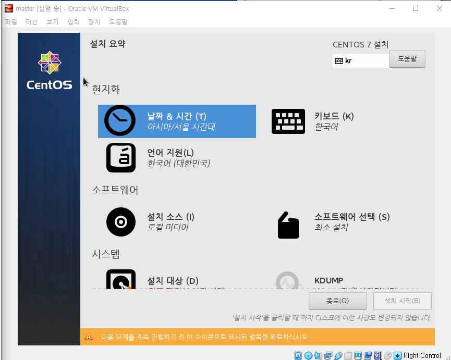Screen dimensions: 451x360
Task: Open the 언어 지원 (L) language icon
Action: pos(121,158)
